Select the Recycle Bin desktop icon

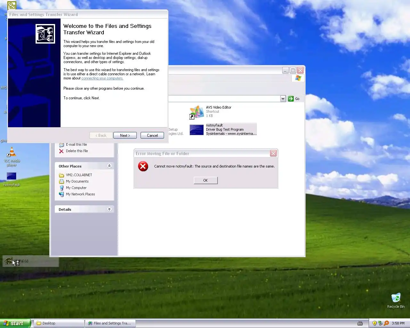[396, 298]
